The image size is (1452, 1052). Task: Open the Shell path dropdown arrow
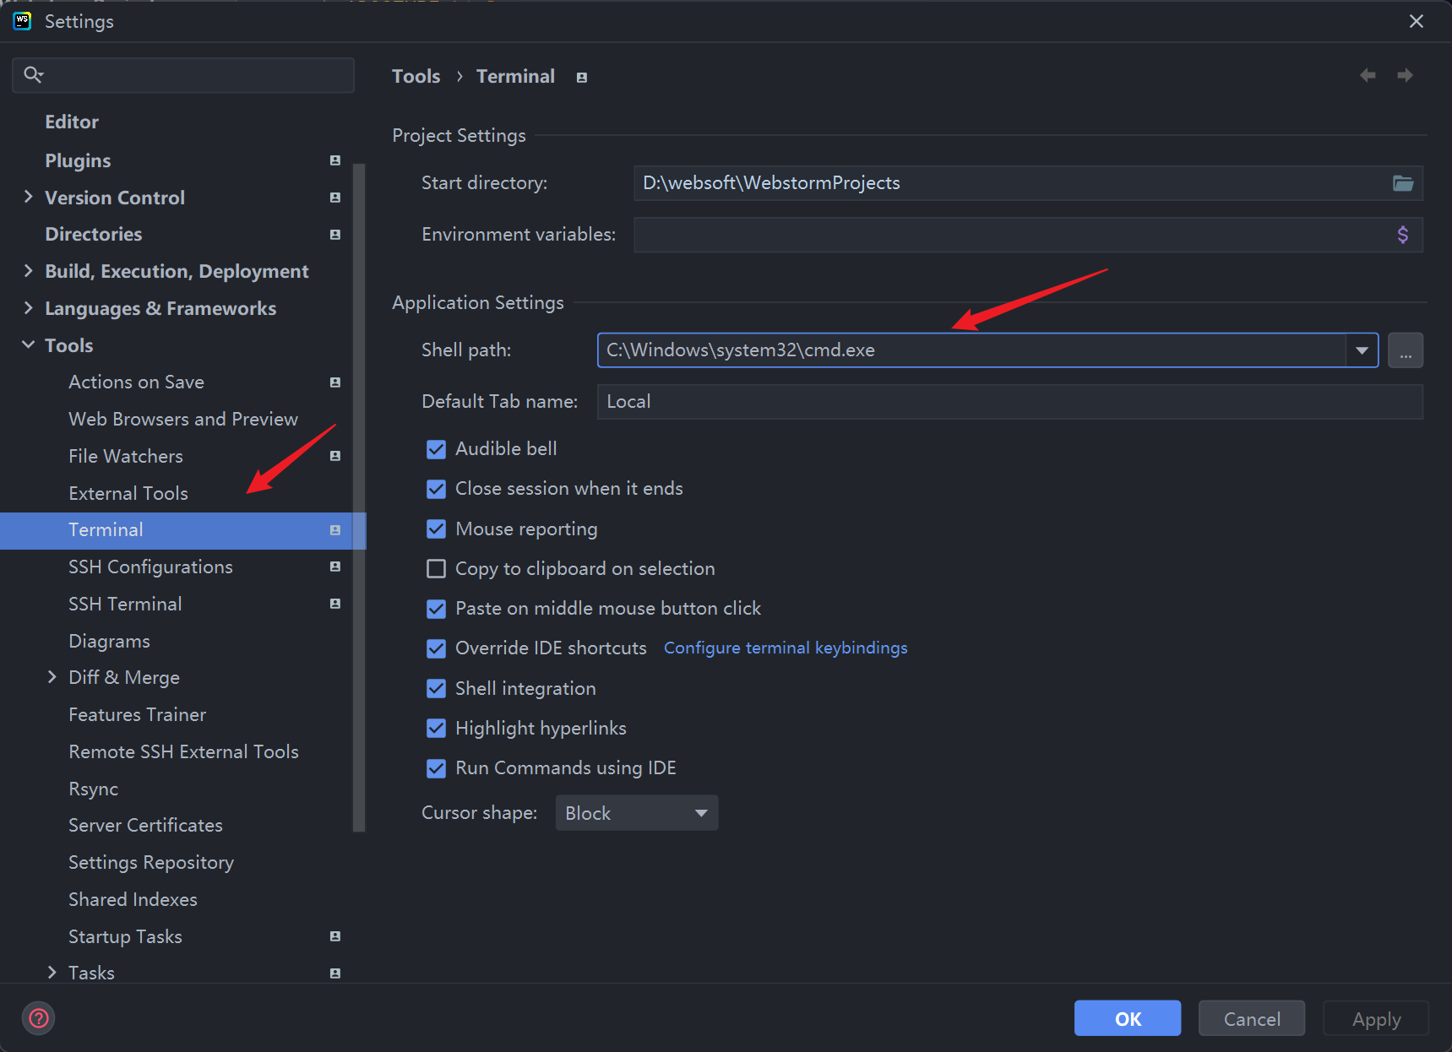tap(1362, 350)
